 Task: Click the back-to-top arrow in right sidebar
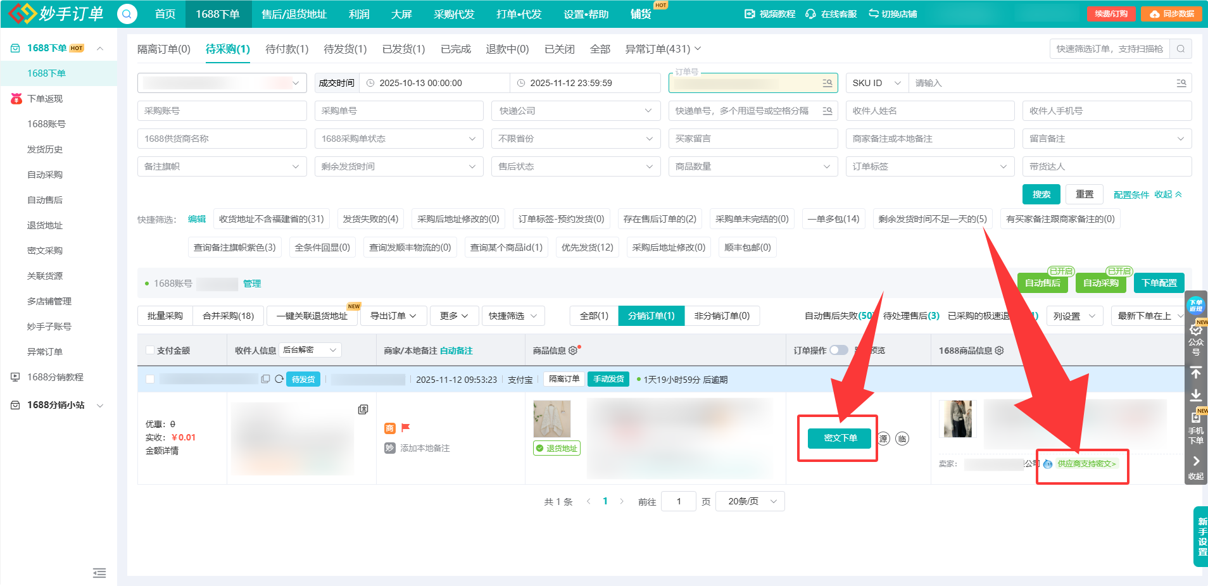pyautogui.click(x=1196, y=373)
